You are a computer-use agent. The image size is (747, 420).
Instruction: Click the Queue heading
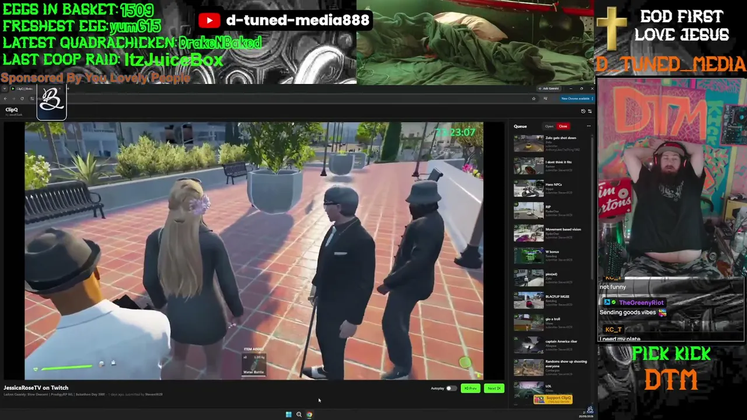[x=520, y=127]
